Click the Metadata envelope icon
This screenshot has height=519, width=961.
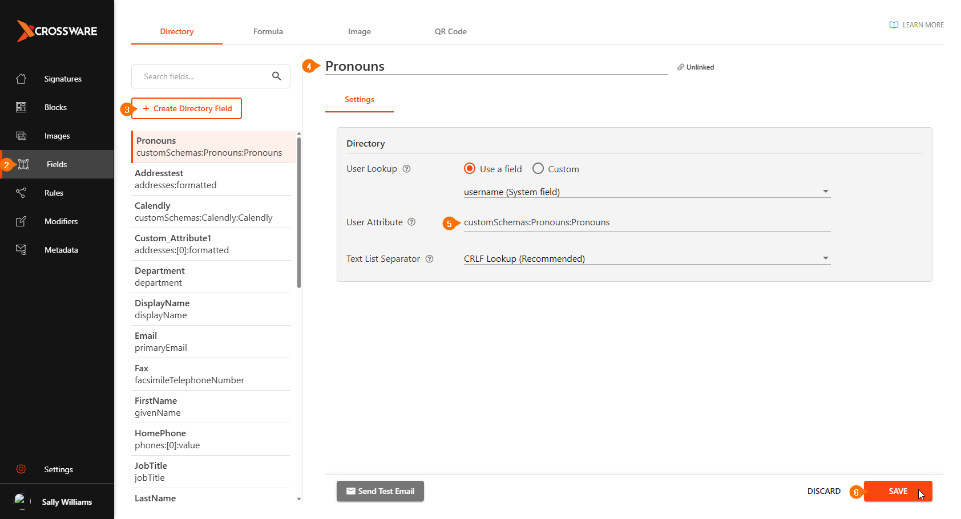coord(21,250)
